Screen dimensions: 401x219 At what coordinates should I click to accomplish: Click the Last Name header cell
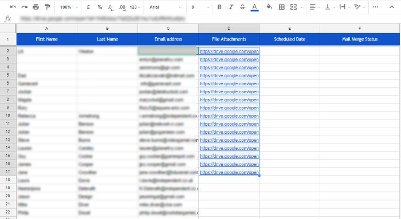coord(108,39)
